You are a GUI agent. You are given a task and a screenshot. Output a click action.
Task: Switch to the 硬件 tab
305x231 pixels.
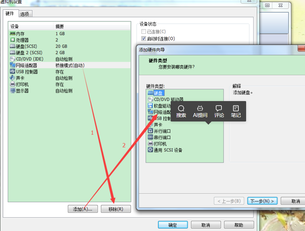[x=11, y=14]
